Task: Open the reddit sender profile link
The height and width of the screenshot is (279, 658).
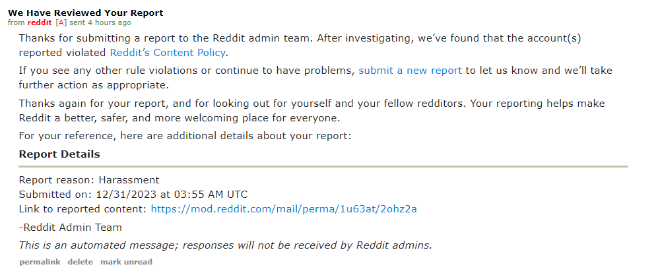Action: 40,22
